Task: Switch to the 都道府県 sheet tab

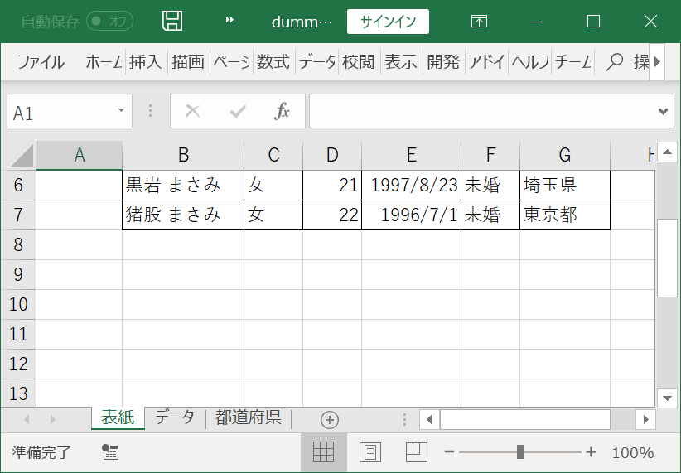Action: coord(249,417)
